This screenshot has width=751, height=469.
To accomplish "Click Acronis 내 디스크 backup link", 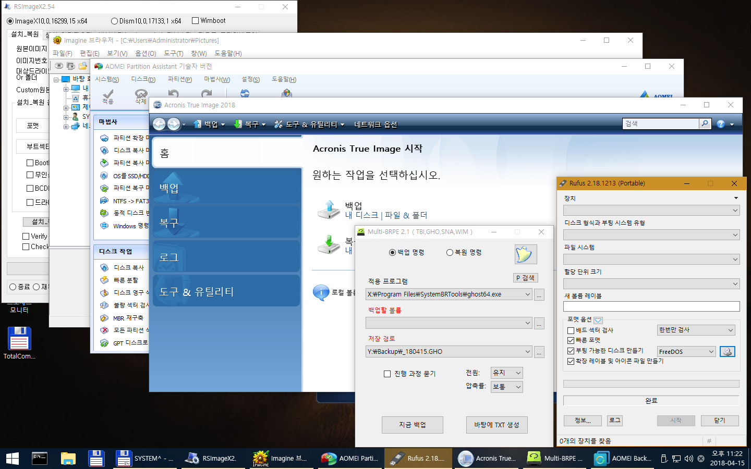I will tap(361, 215).
